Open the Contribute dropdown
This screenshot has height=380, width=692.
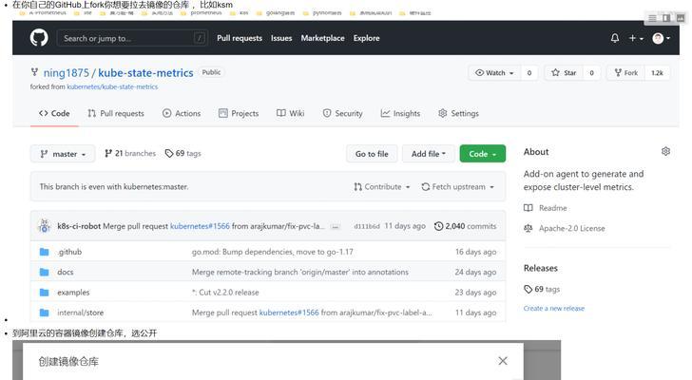382,187
